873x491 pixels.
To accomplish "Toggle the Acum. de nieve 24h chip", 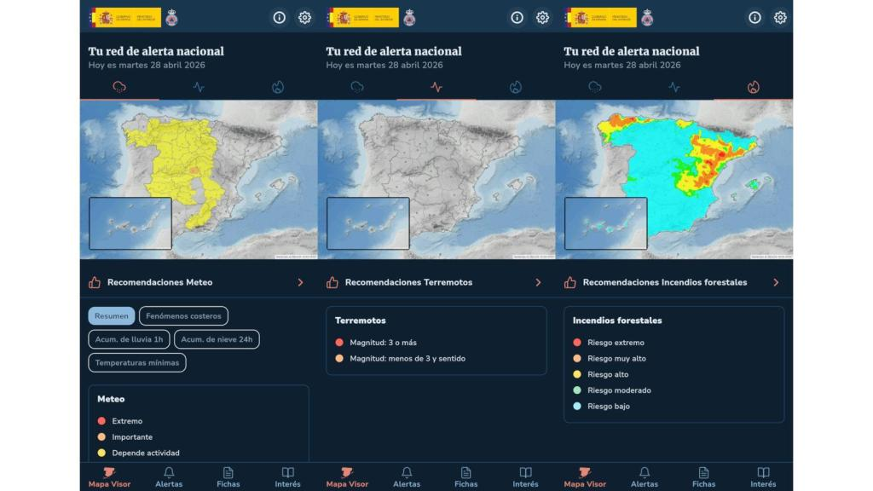I will (x=217, y=339).
